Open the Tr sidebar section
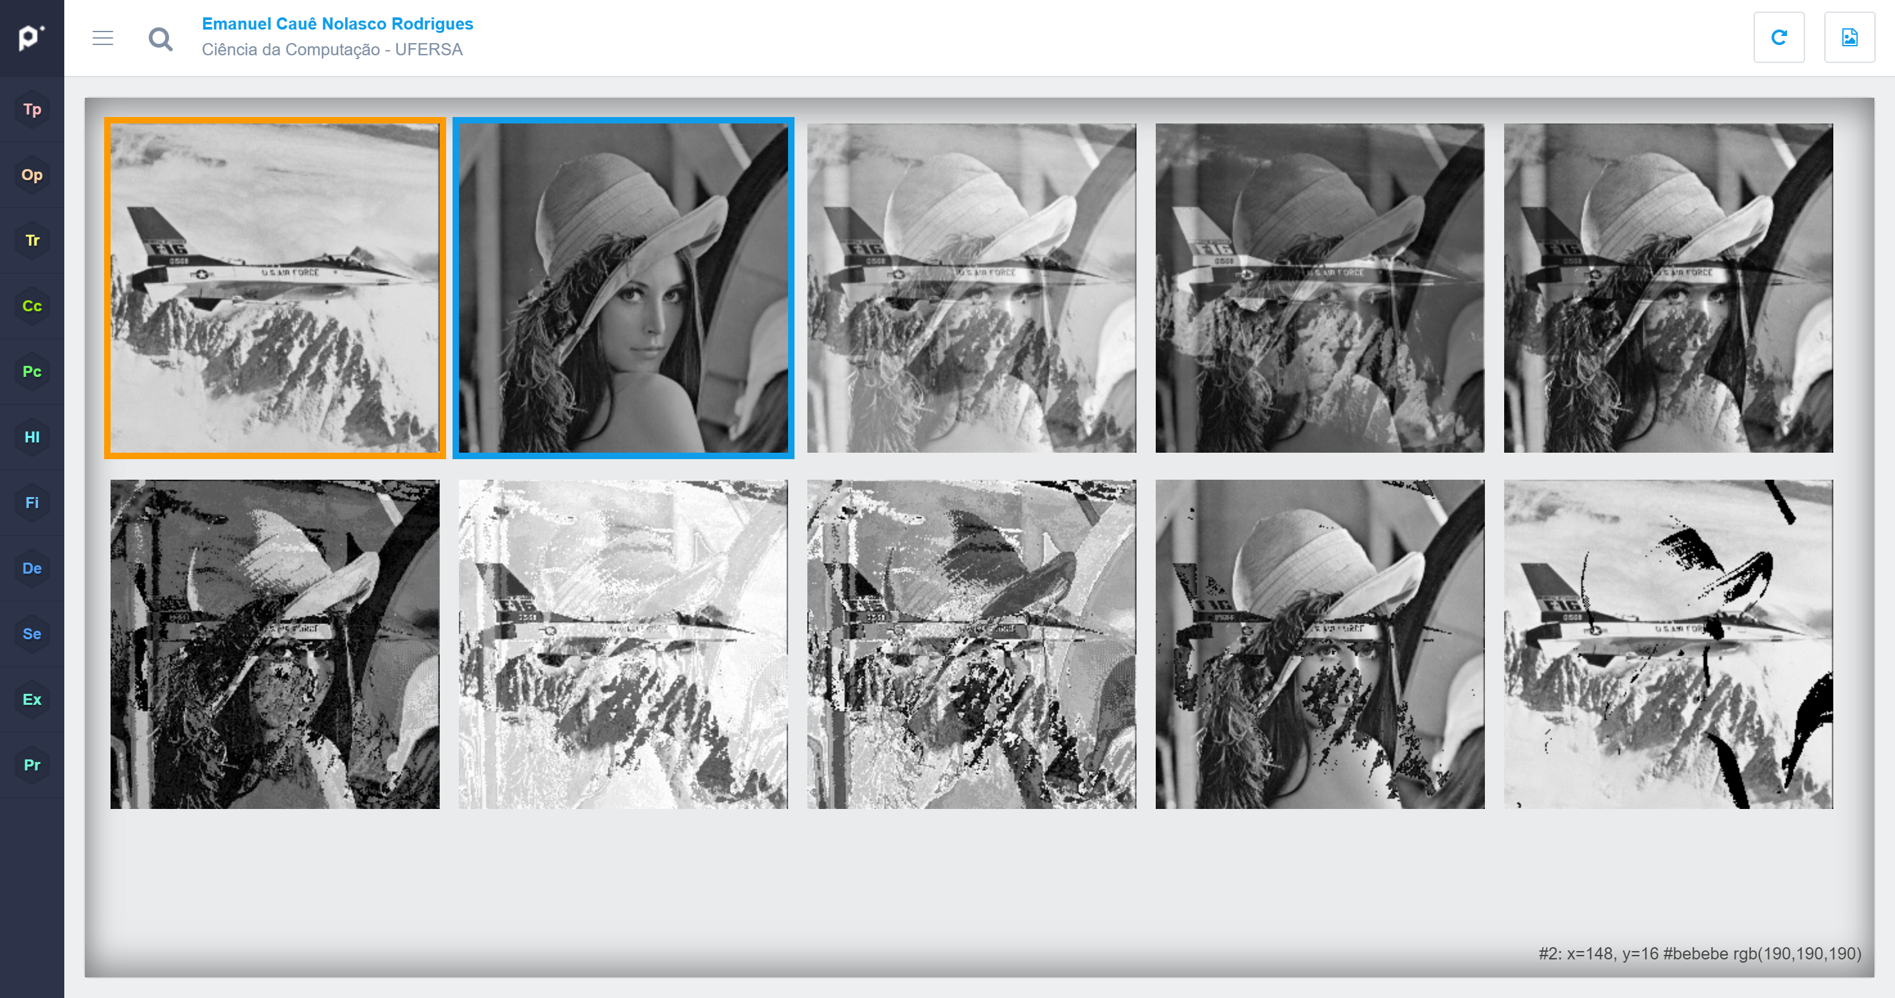This screenshot has width=1895, height=998. pos(31,240)
